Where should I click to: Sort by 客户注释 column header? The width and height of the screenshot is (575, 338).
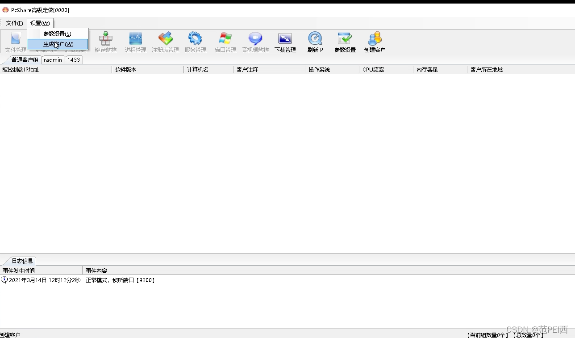coord(269,70)
